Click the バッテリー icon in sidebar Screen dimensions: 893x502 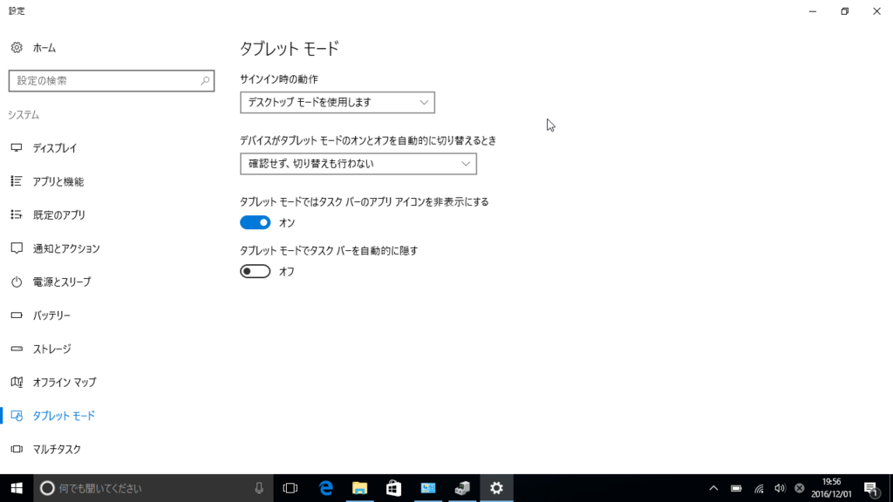17,315
